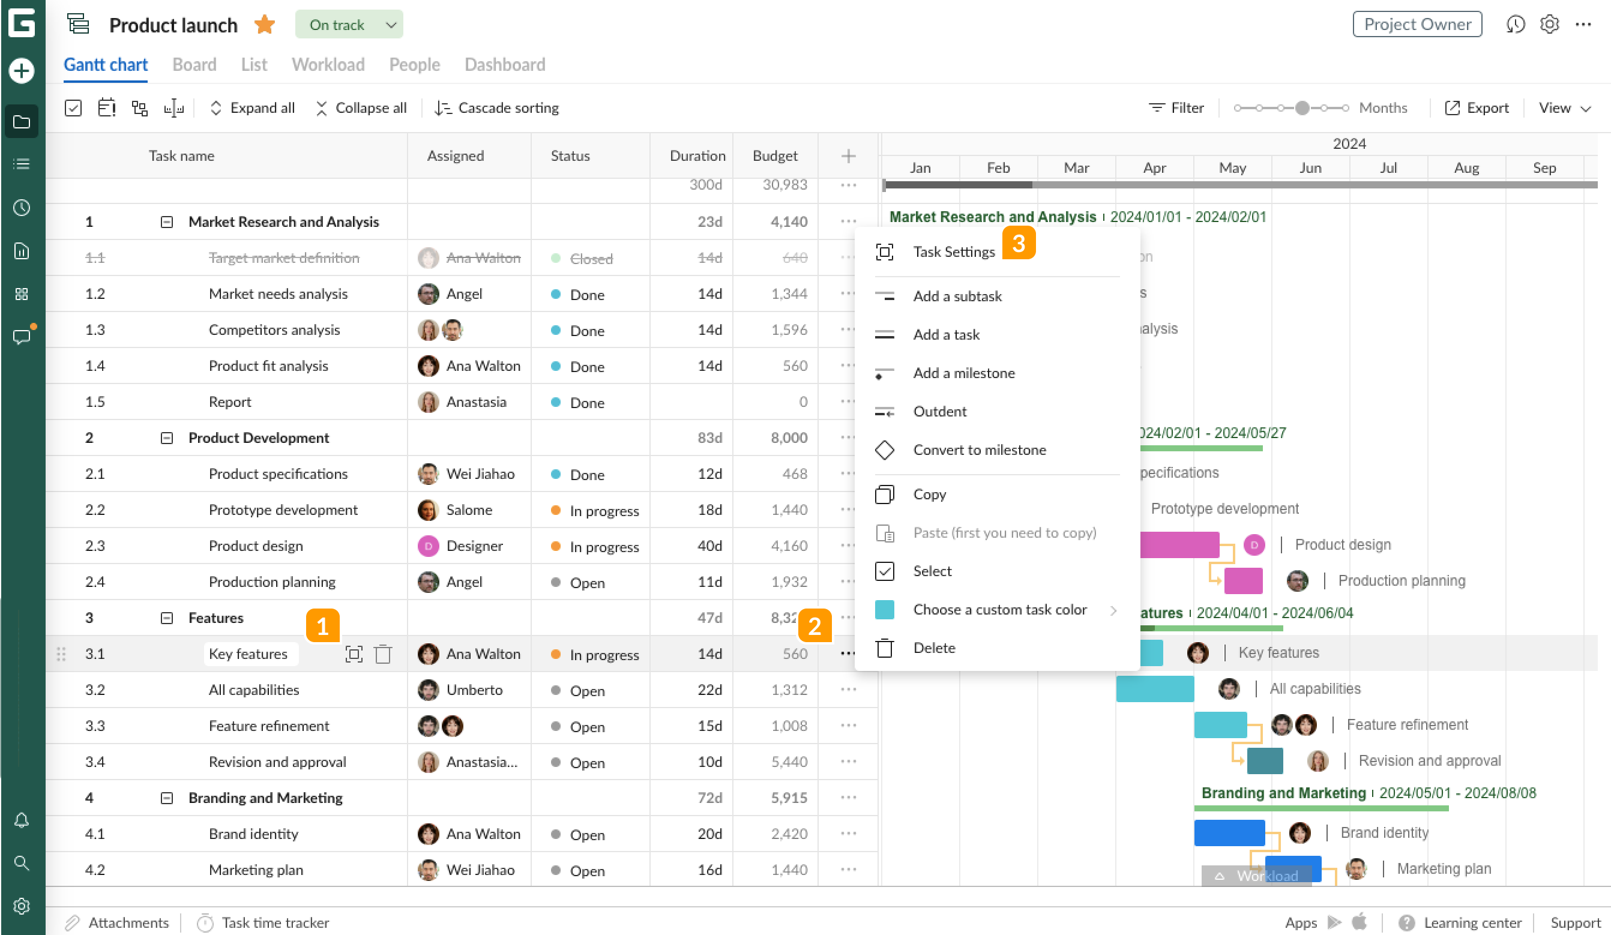Open the comments chat icon with notification dot
Viewport: 1611px width, 935px height.
[x=21, y=337]
